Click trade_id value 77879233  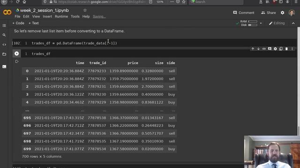click(x=97, y=71)
